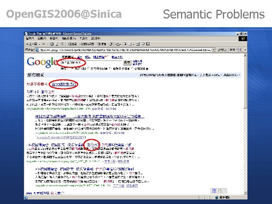272x204 pixels.
Task: Select the 繁體中文網頁 radio button
Action: tap(110, 68)
